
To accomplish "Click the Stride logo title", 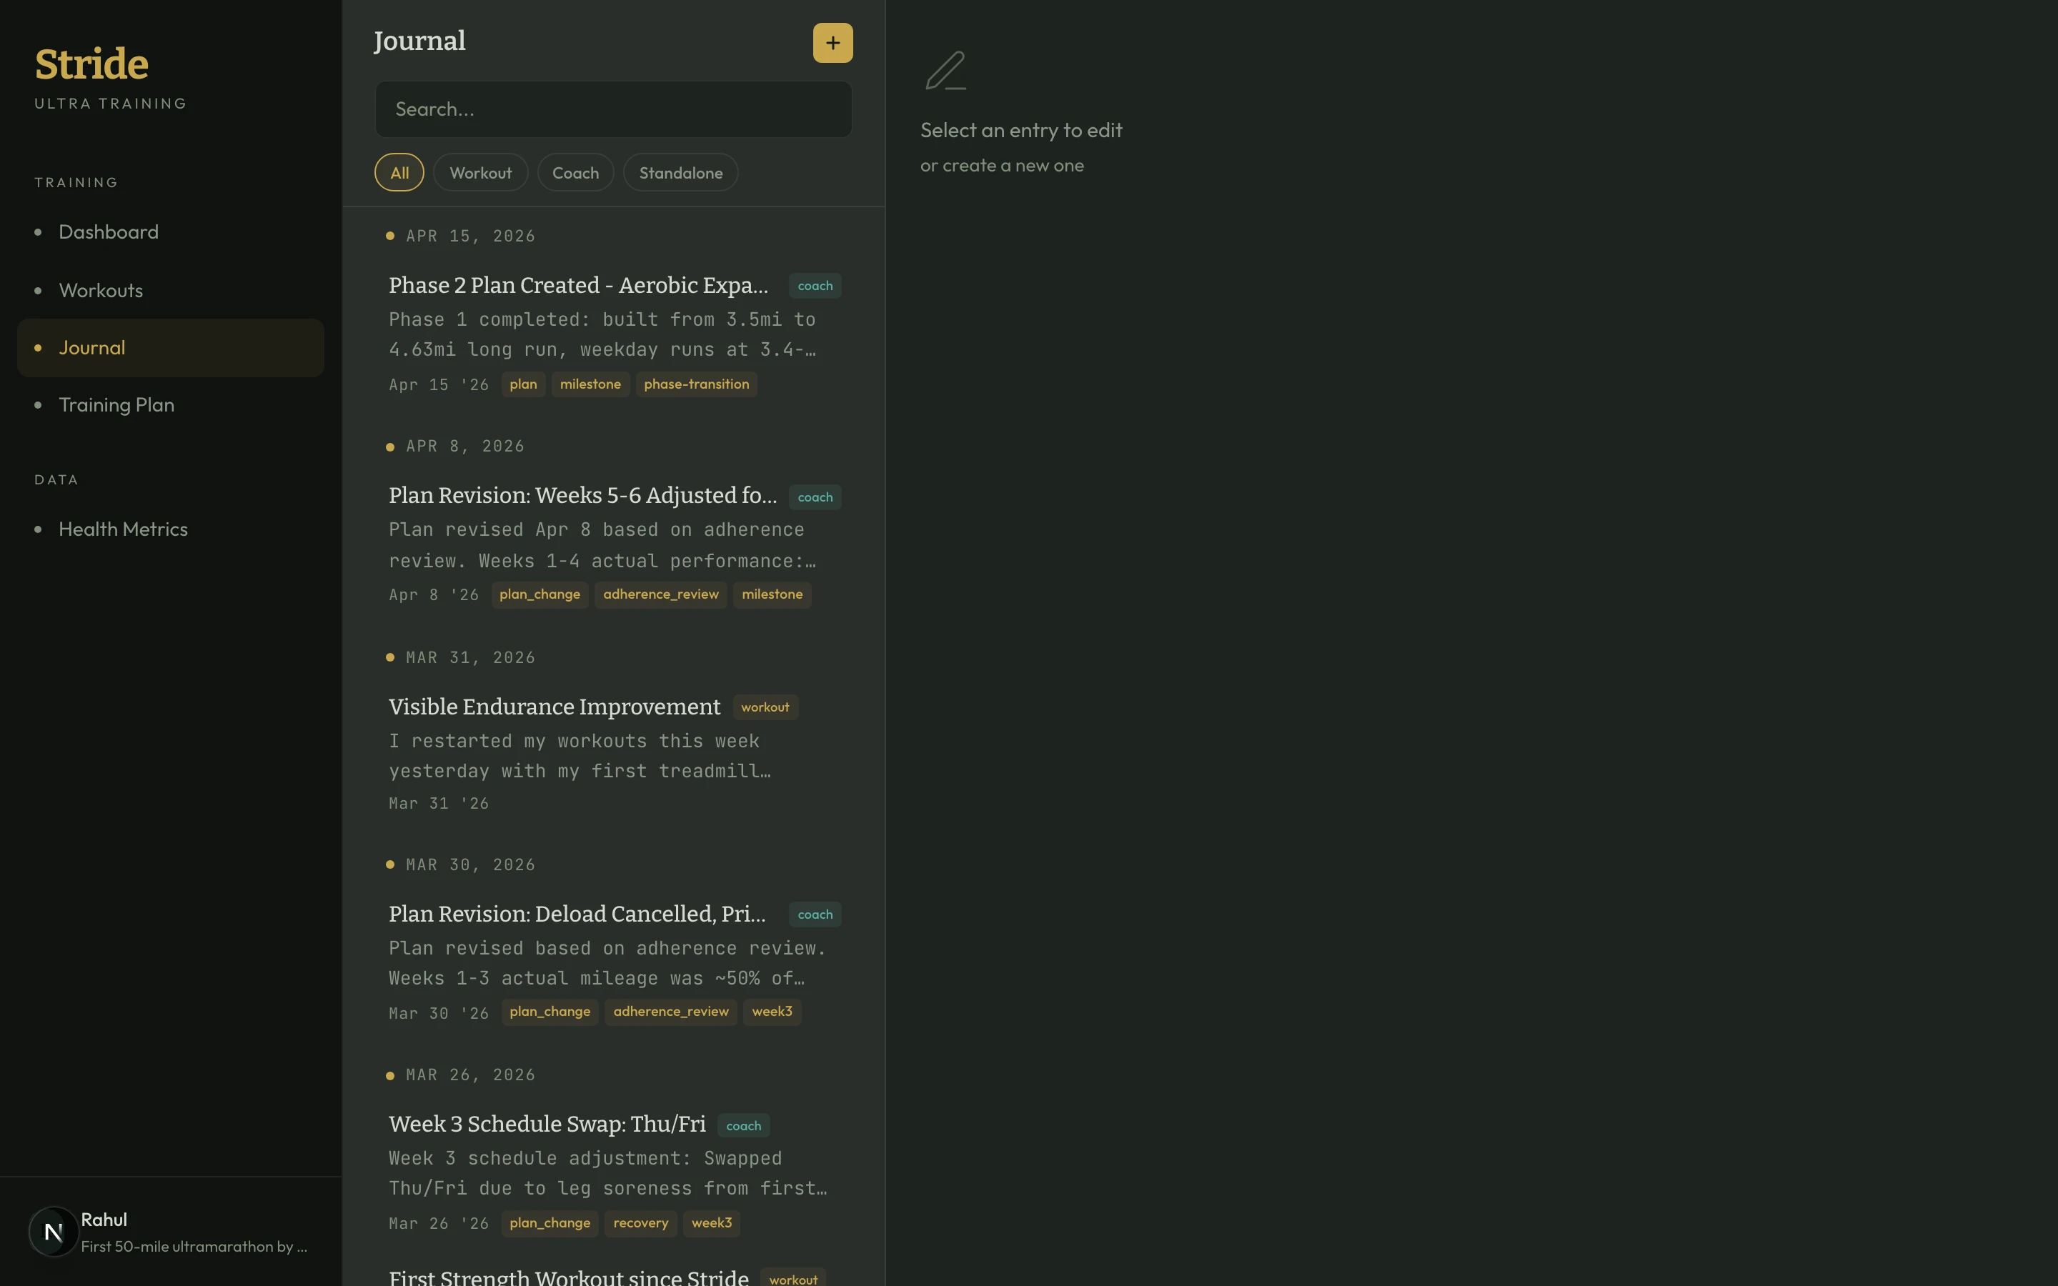I will click(92, 64).
